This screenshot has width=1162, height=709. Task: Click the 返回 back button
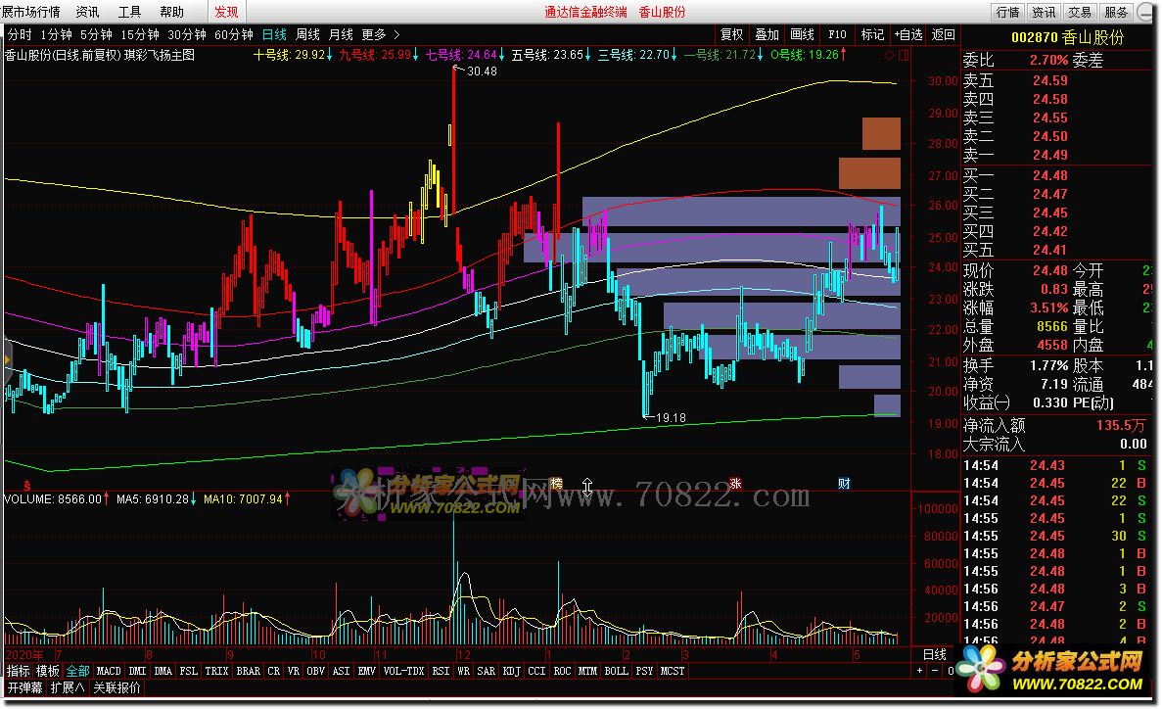[944, 35]
